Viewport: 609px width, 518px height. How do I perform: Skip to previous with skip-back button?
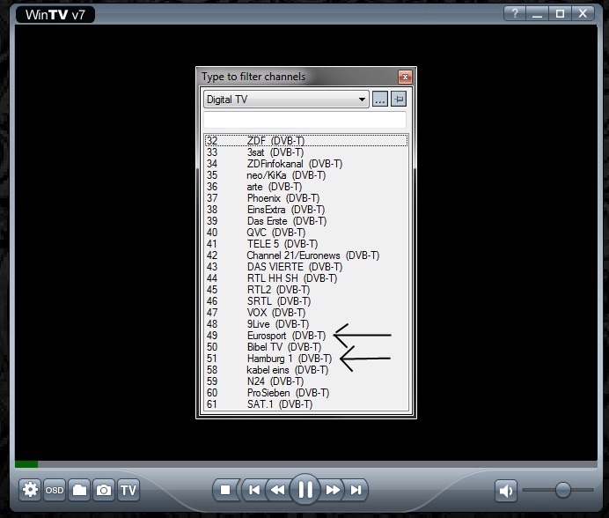pyautogui.click(x=253, y=490)
